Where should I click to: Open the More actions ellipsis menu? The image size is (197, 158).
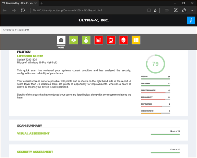pyautogui.click(x=192, y=10)
